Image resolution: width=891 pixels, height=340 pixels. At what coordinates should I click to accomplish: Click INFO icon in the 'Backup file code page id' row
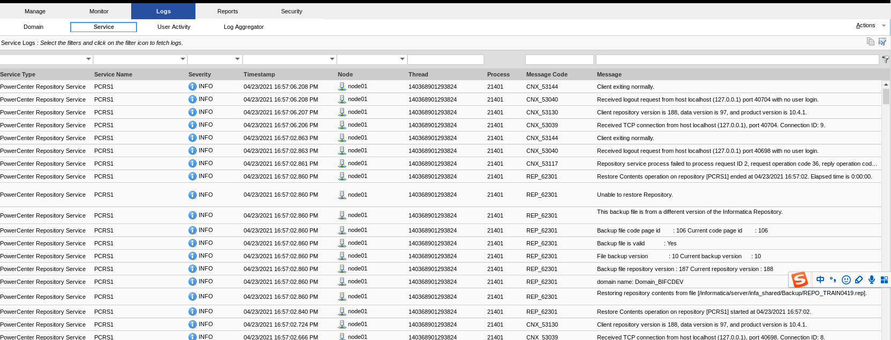[x=193, y=230]
